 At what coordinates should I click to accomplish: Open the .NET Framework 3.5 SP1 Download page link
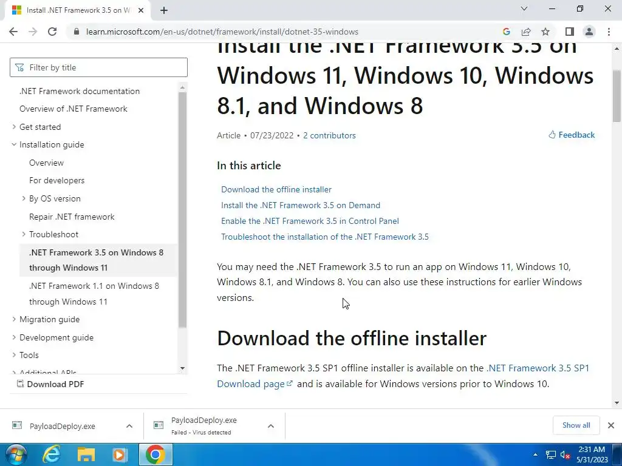click(x=538, y=368)
